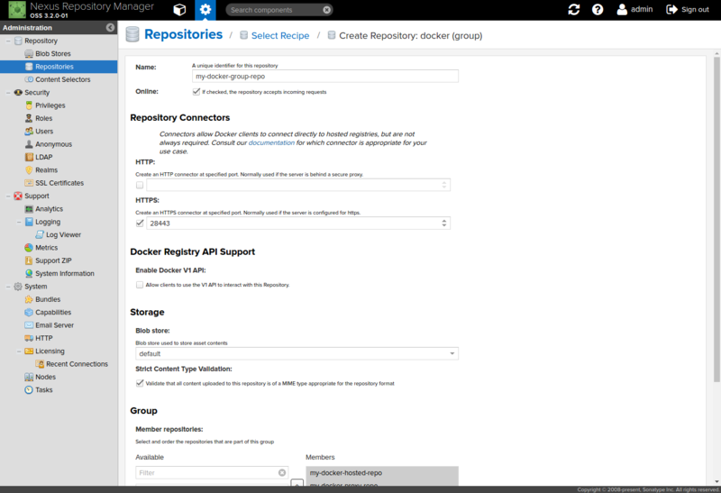The width and height of the screenshot is (721, 493).
Task: Click the SSL Certificates icon
Action: [x=29, y=183]
